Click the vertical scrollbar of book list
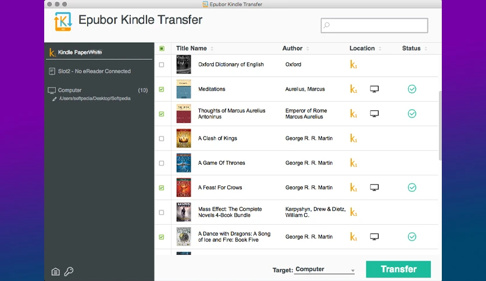The width and height of the screenshot is (486, 281). point(440,125)
